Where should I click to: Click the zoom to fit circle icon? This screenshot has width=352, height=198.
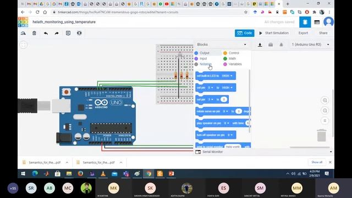[x=23, y=45]
